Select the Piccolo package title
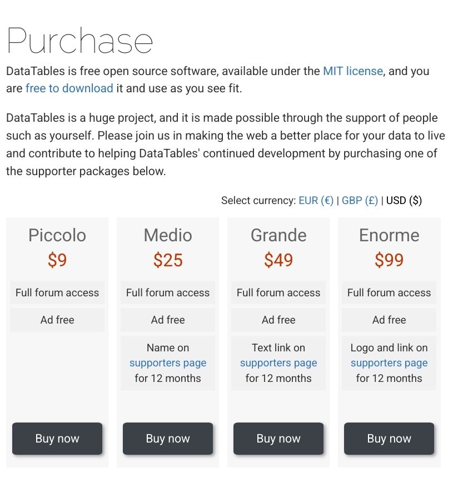Screen dimensions: 453x482 (57, 235)
